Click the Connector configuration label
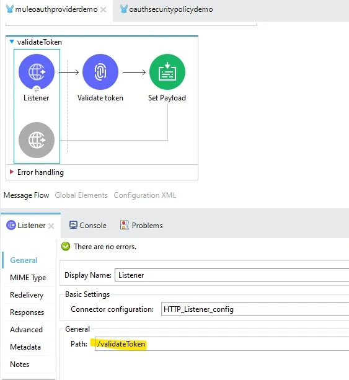 pyautogui.click(x=112, y=309)
